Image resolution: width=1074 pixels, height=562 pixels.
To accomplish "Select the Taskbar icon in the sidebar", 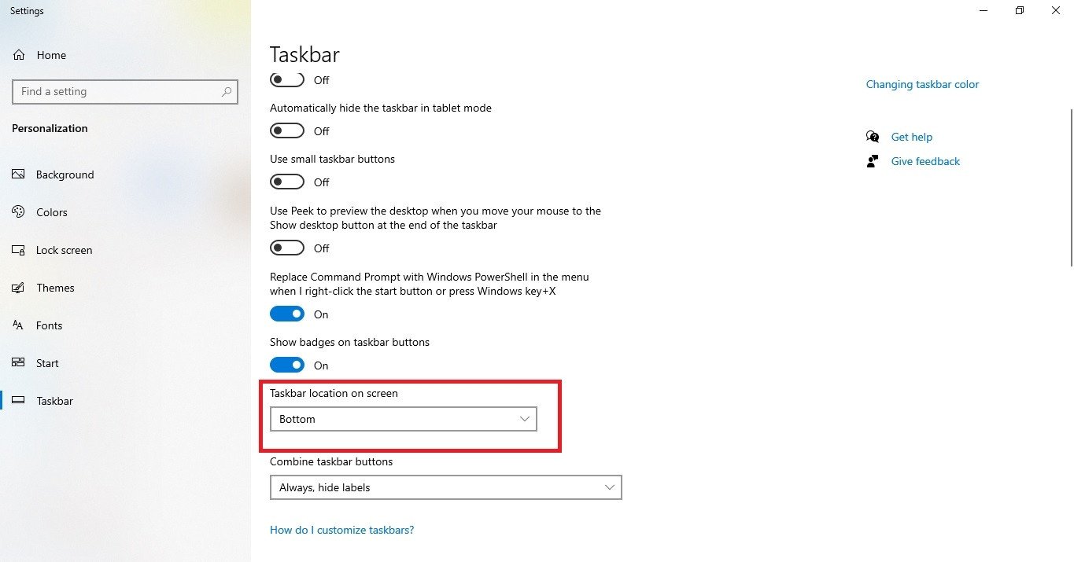I will (18, 400).
